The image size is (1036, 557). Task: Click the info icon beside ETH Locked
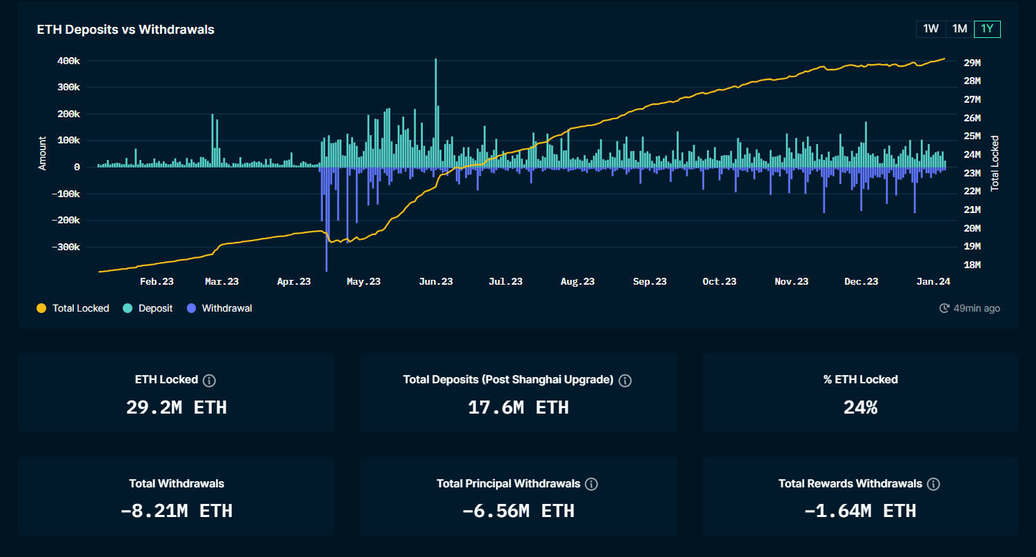point(210,381)
